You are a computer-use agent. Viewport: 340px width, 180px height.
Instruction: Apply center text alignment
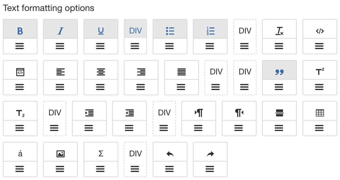[x=101, y=72]
